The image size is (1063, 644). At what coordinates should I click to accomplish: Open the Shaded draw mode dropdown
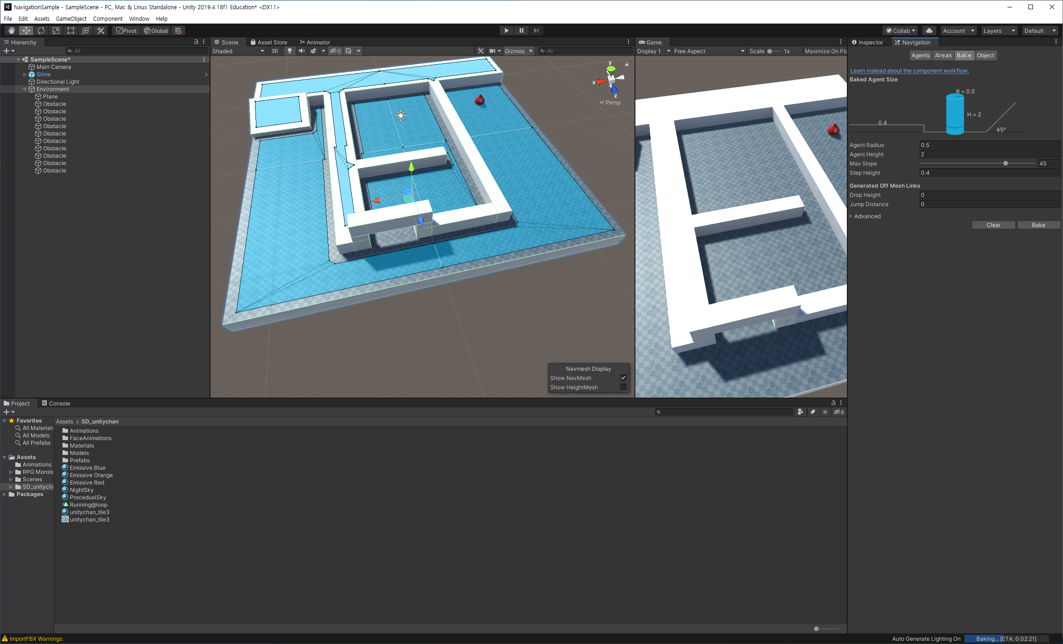pyautogui.click(x=238, y=51)
